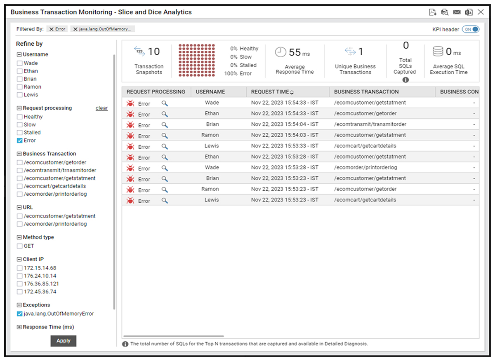Click the Average Response Time clock icon

280,52
